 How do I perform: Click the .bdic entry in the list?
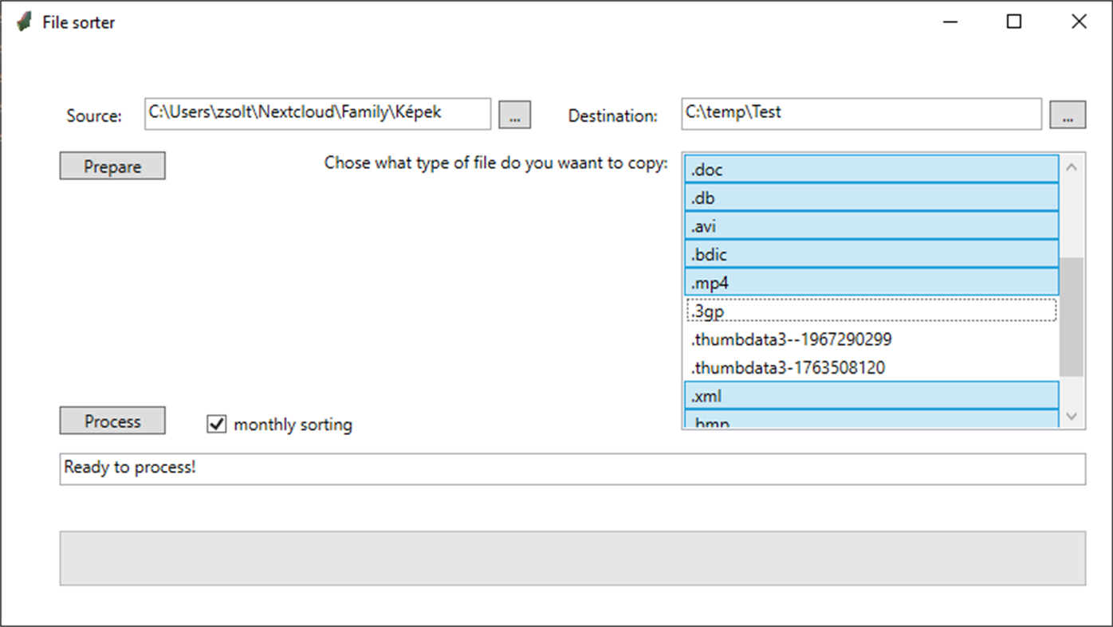coord(869,253)
